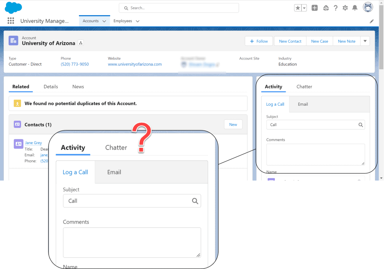This screenshot has height=269, width=385.
Task: Select the Details tab
Action: pyautogui.click(x=51, y=87)
